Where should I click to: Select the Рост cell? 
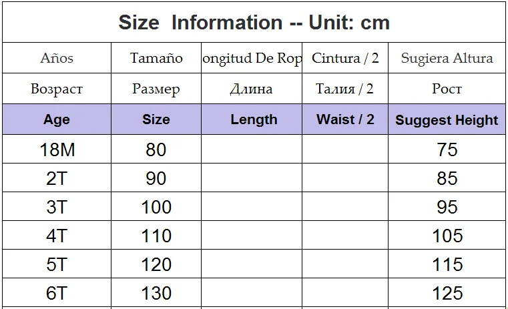click(x=447, y=88)
